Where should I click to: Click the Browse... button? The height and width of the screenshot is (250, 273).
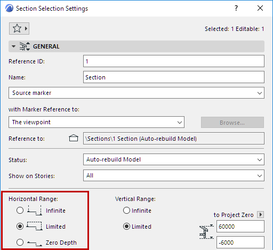tap(232, 123)
